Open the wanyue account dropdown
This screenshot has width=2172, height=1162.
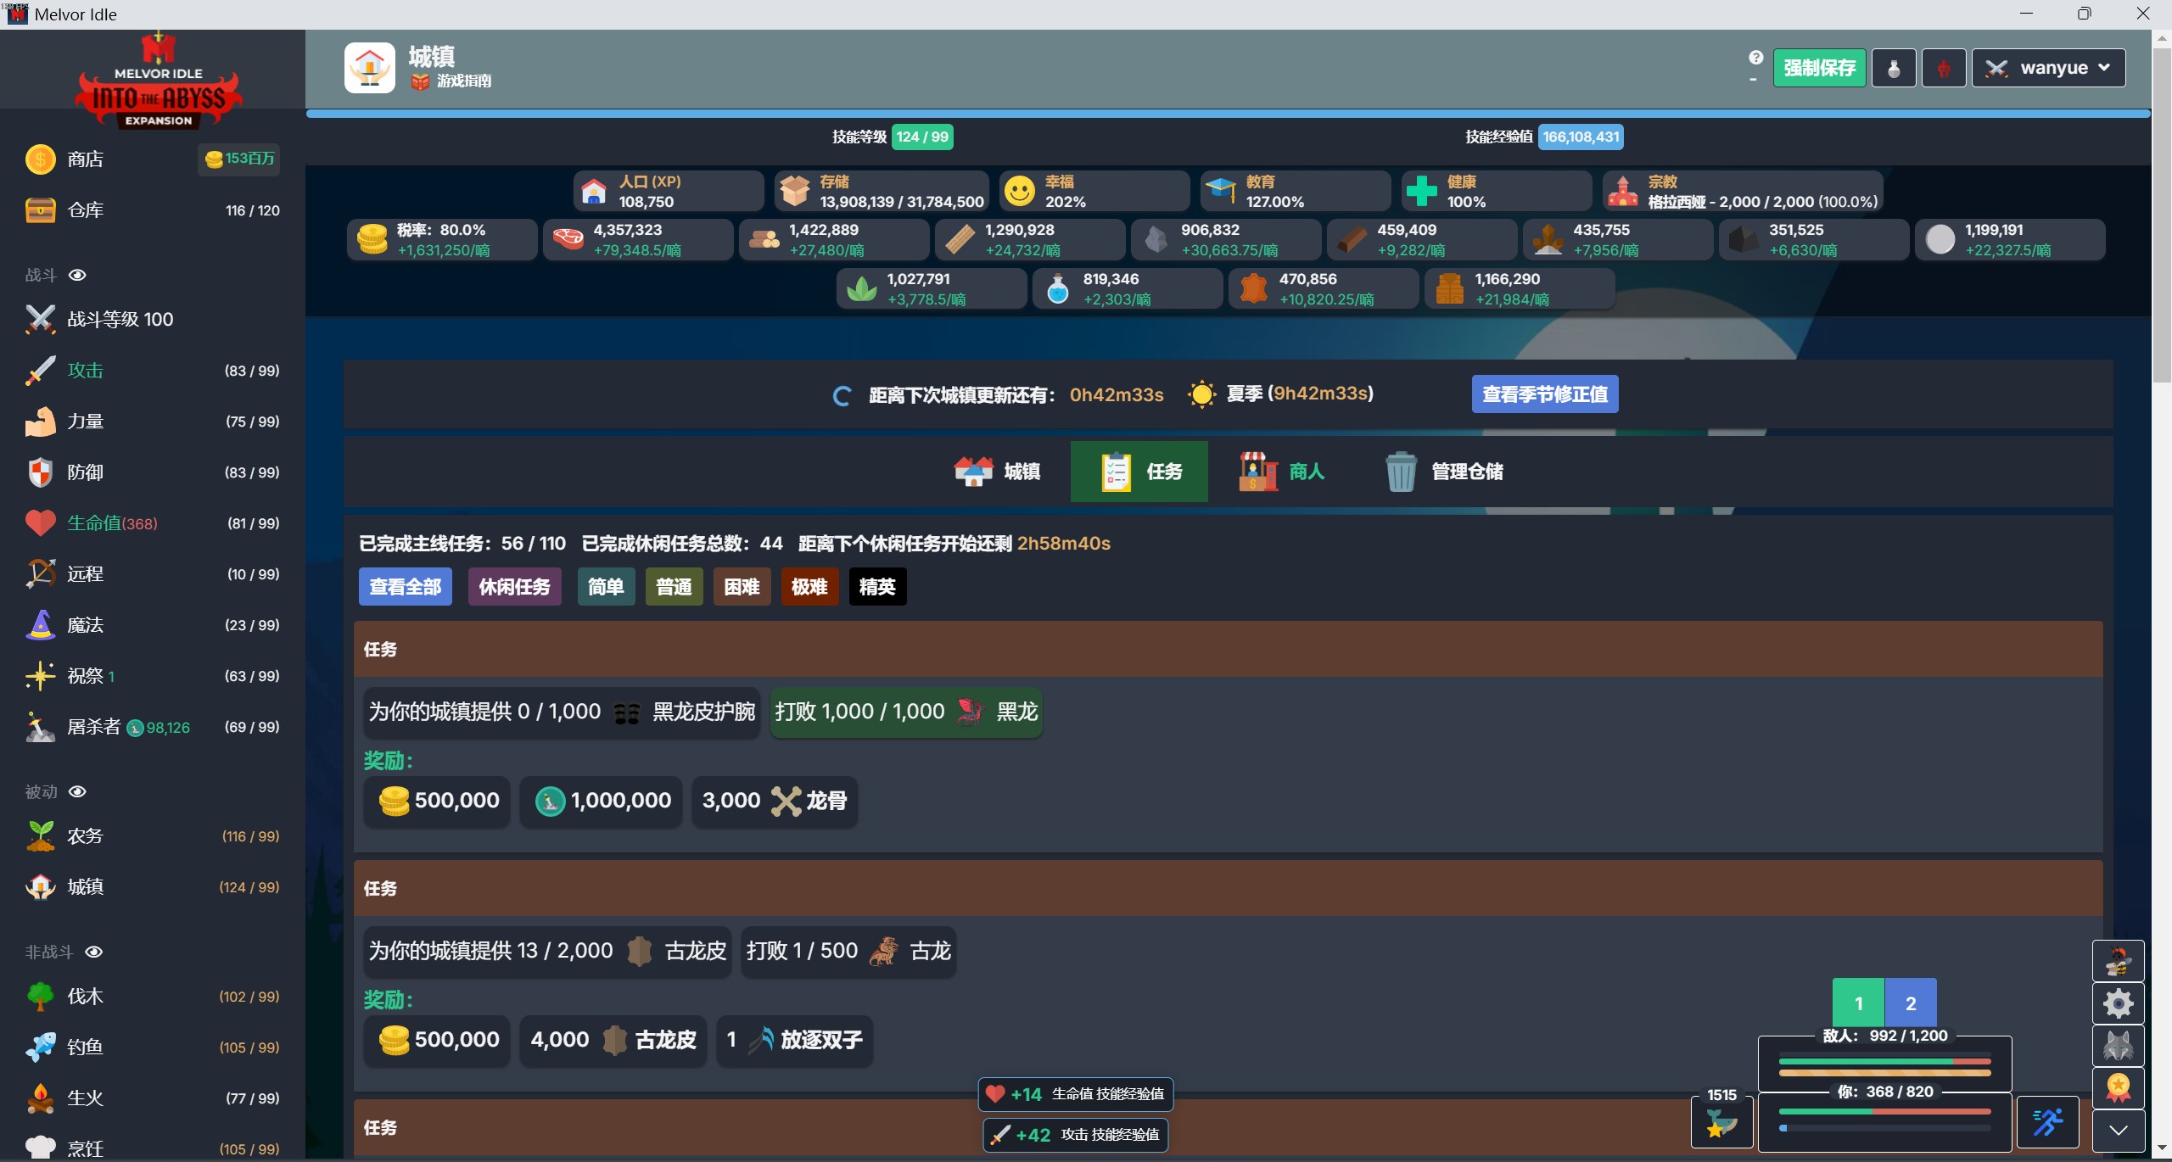click(x=2048, y=69)
